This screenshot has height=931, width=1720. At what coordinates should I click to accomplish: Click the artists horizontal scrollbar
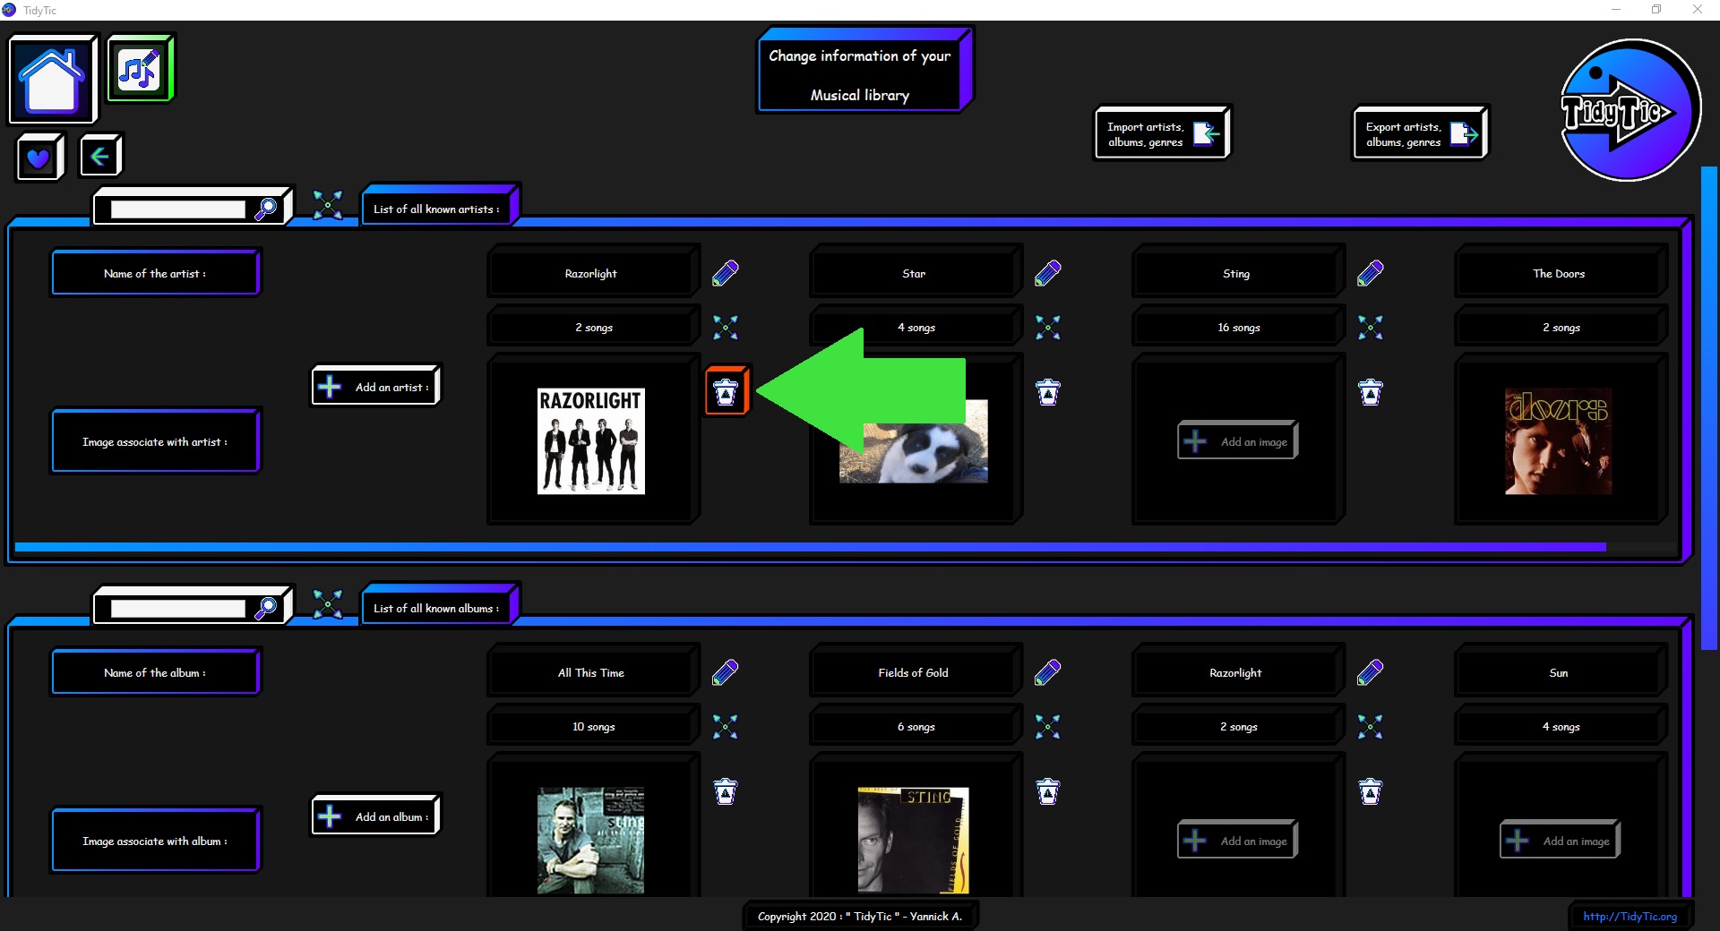[811, 547]
